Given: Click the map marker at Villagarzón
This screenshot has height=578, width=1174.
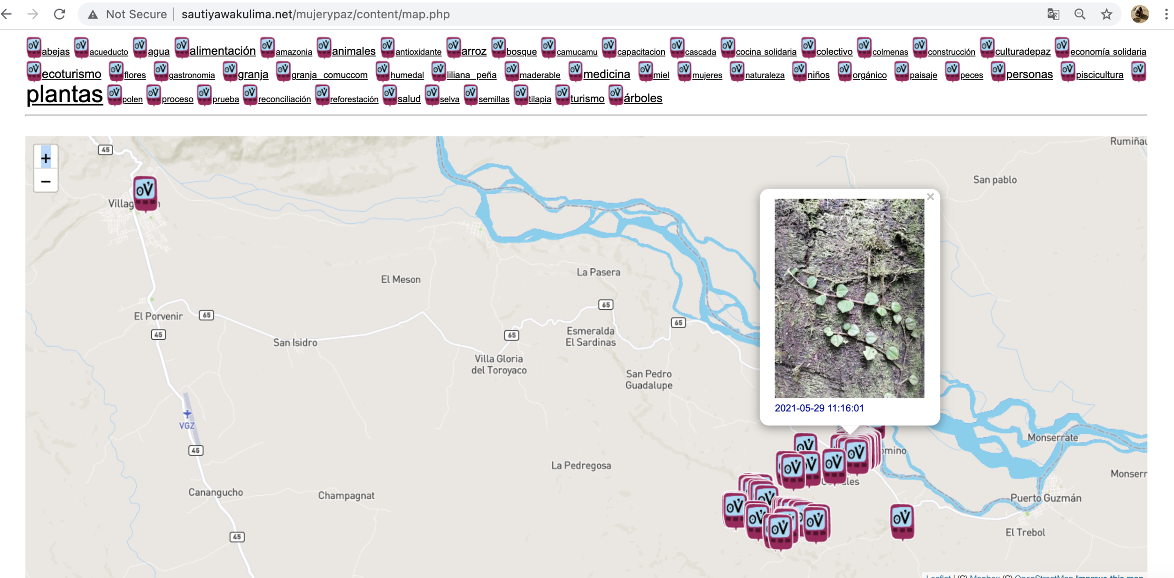Looking at the screenshot, I should point(145,192).
